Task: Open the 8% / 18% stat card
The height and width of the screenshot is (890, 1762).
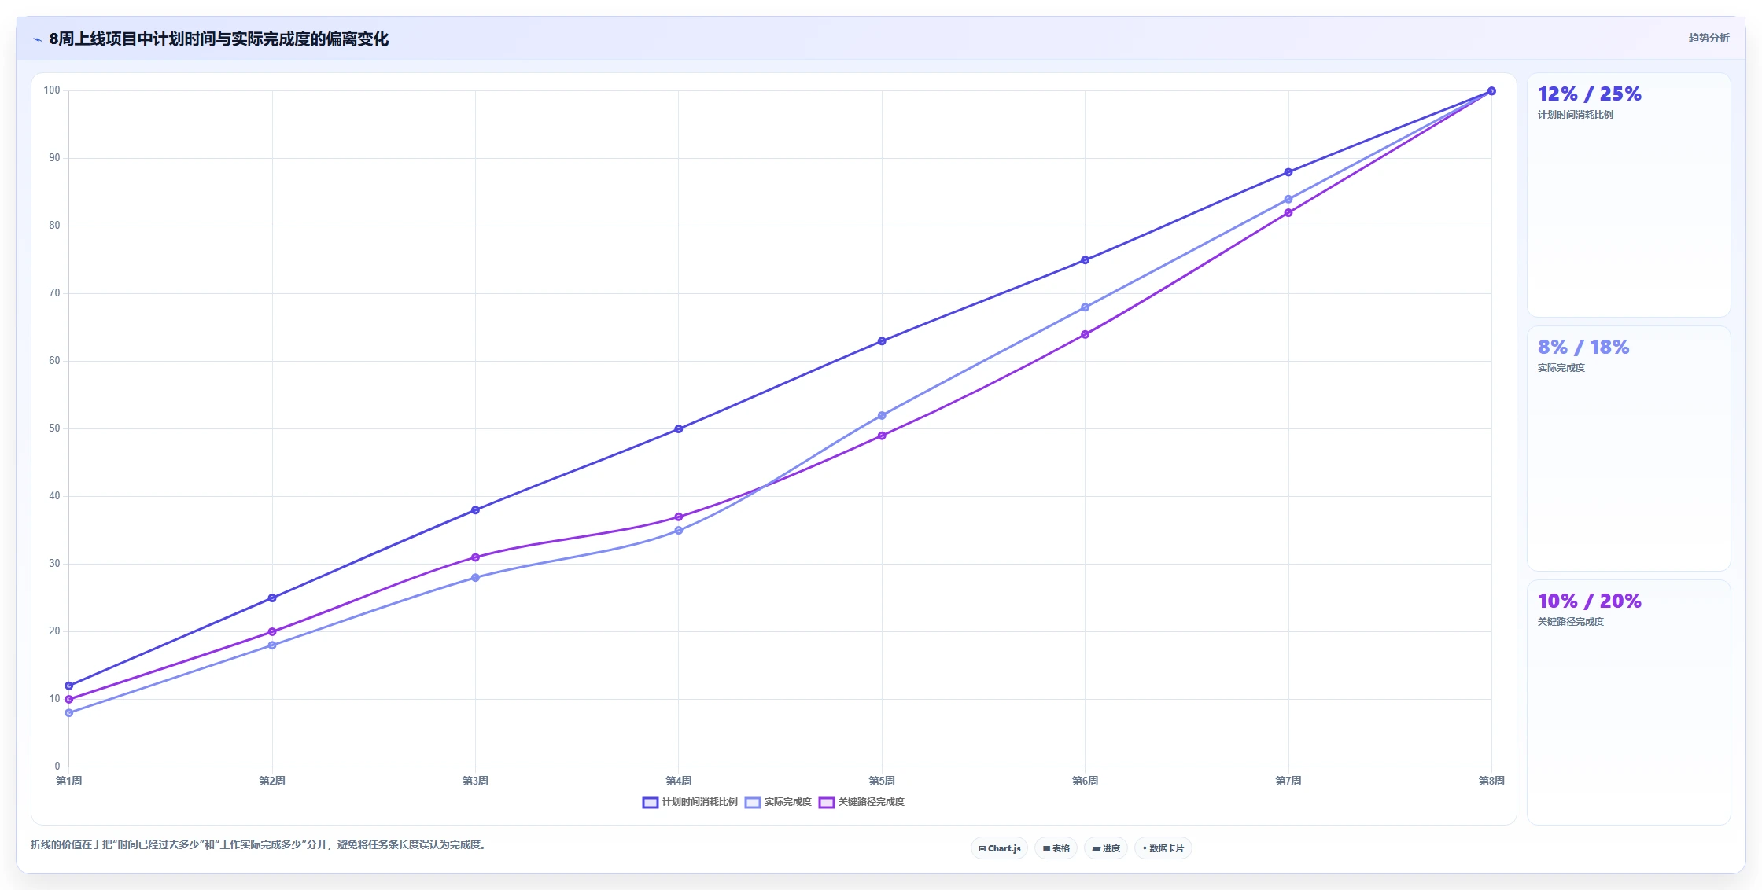Action: [1628, 448]
